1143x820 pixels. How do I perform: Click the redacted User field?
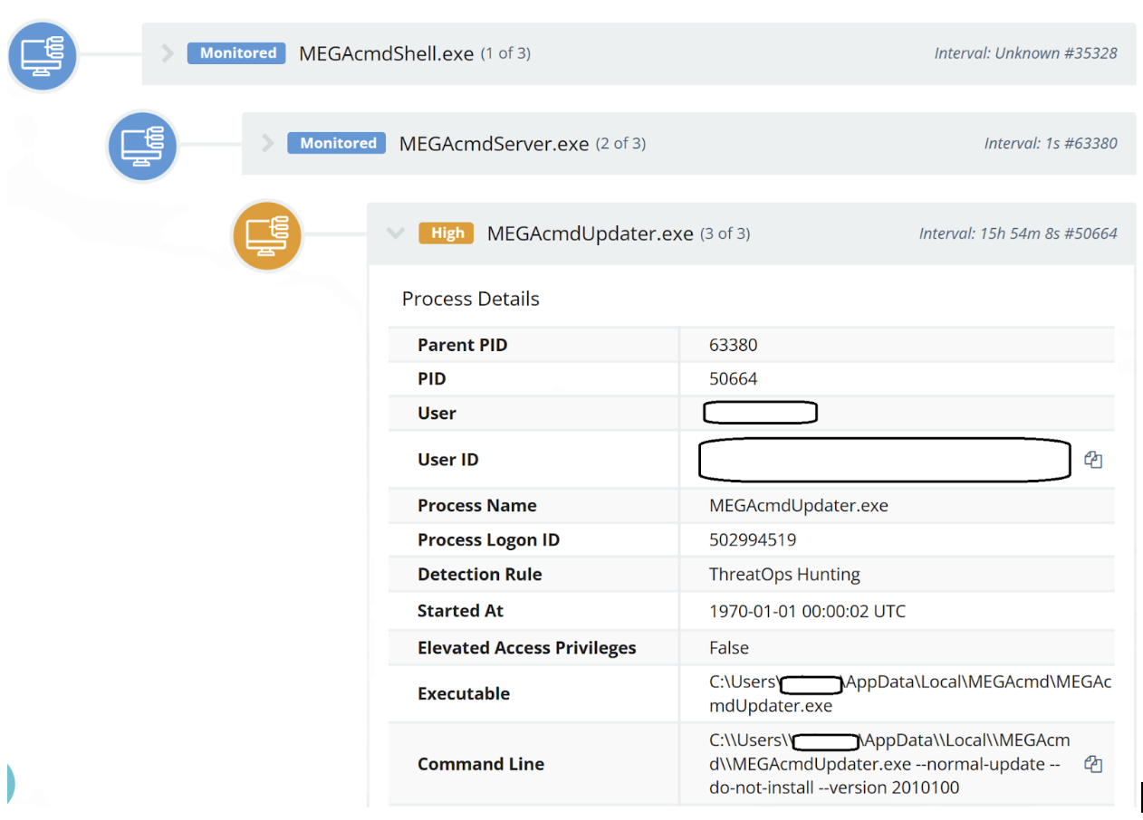(x=760, y=412)
